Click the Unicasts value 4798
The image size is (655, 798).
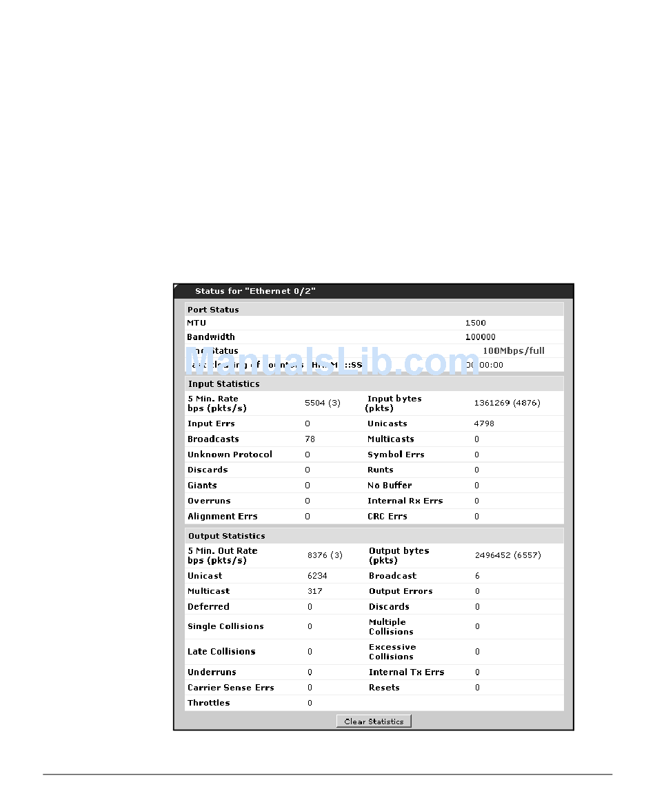pos(484,423)
